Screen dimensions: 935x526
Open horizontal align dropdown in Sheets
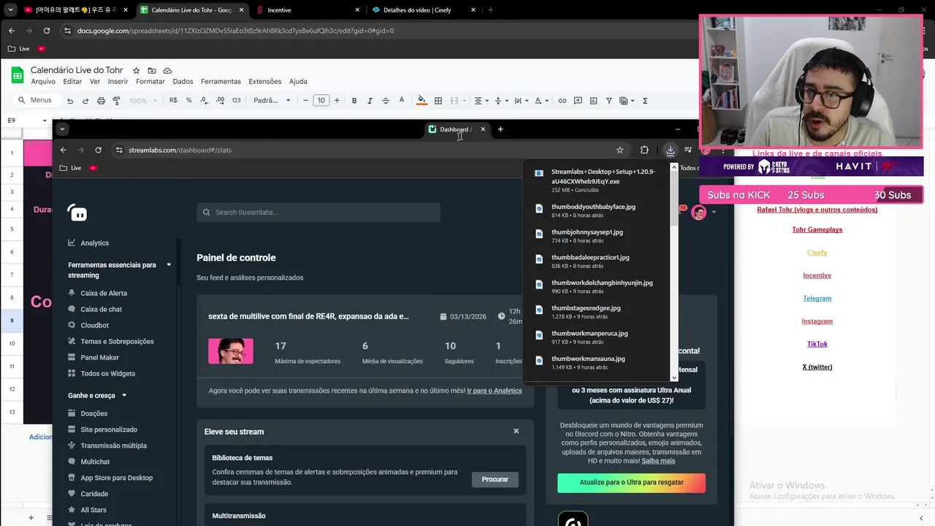pyautogui.click(x=481, y=101)
